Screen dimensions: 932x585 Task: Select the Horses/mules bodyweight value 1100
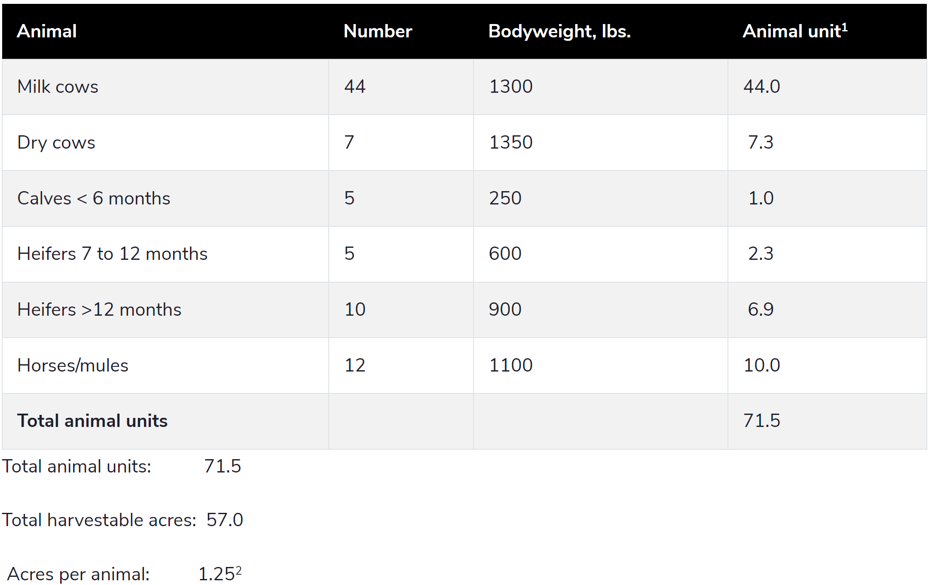510,366
